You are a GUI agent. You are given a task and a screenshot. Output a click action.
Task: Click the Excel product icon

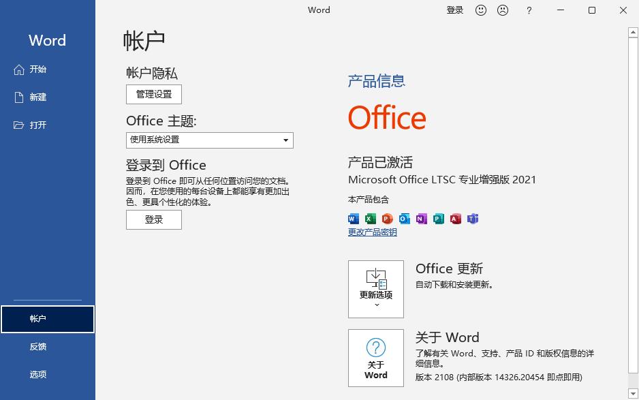370,219
